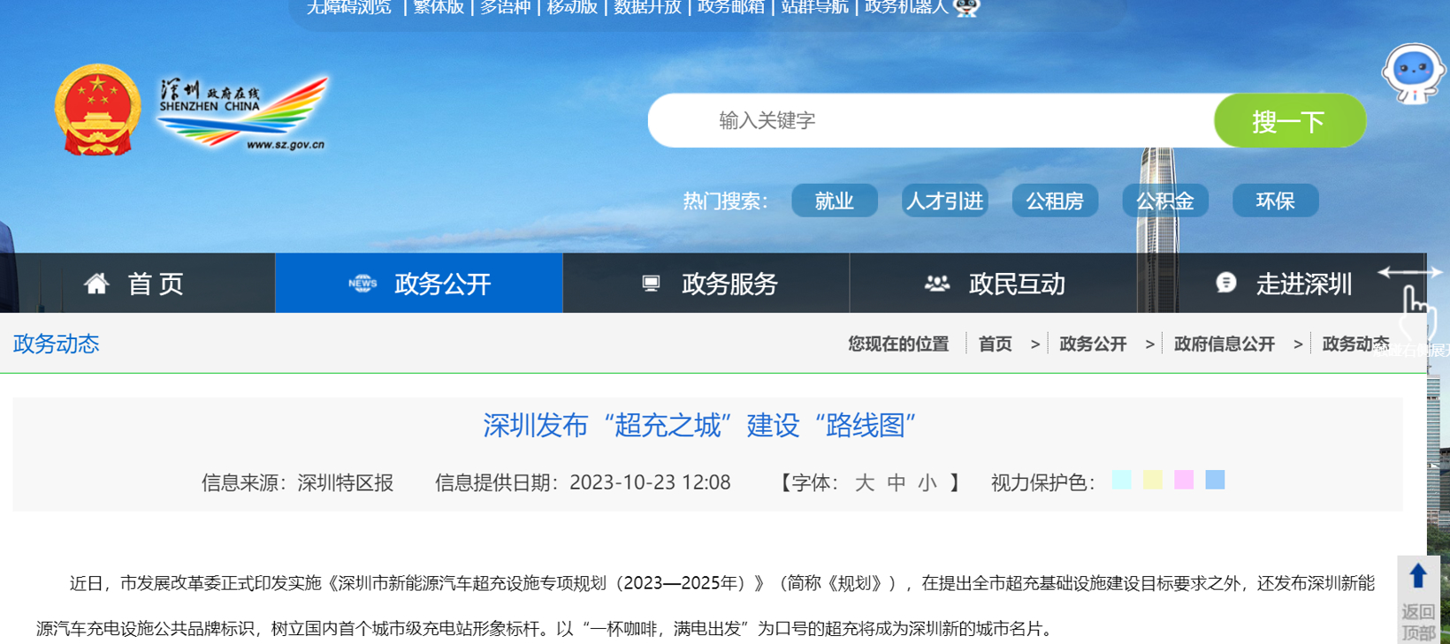The width and height of the screenshot is (1450, 644).
Task: Select the 公积金 hot search tag
Action: [x=1164, y=201]
